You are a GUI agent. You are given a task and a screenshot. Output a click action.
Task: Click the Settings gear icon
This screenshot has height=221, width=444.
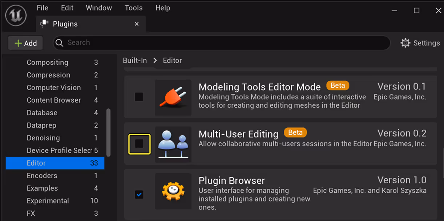pos(405,43)
